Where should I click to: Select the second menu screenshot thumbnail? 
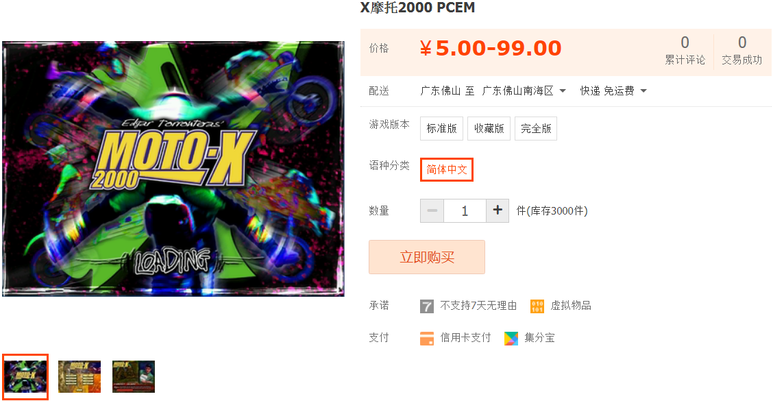click(x=79, y=377)
